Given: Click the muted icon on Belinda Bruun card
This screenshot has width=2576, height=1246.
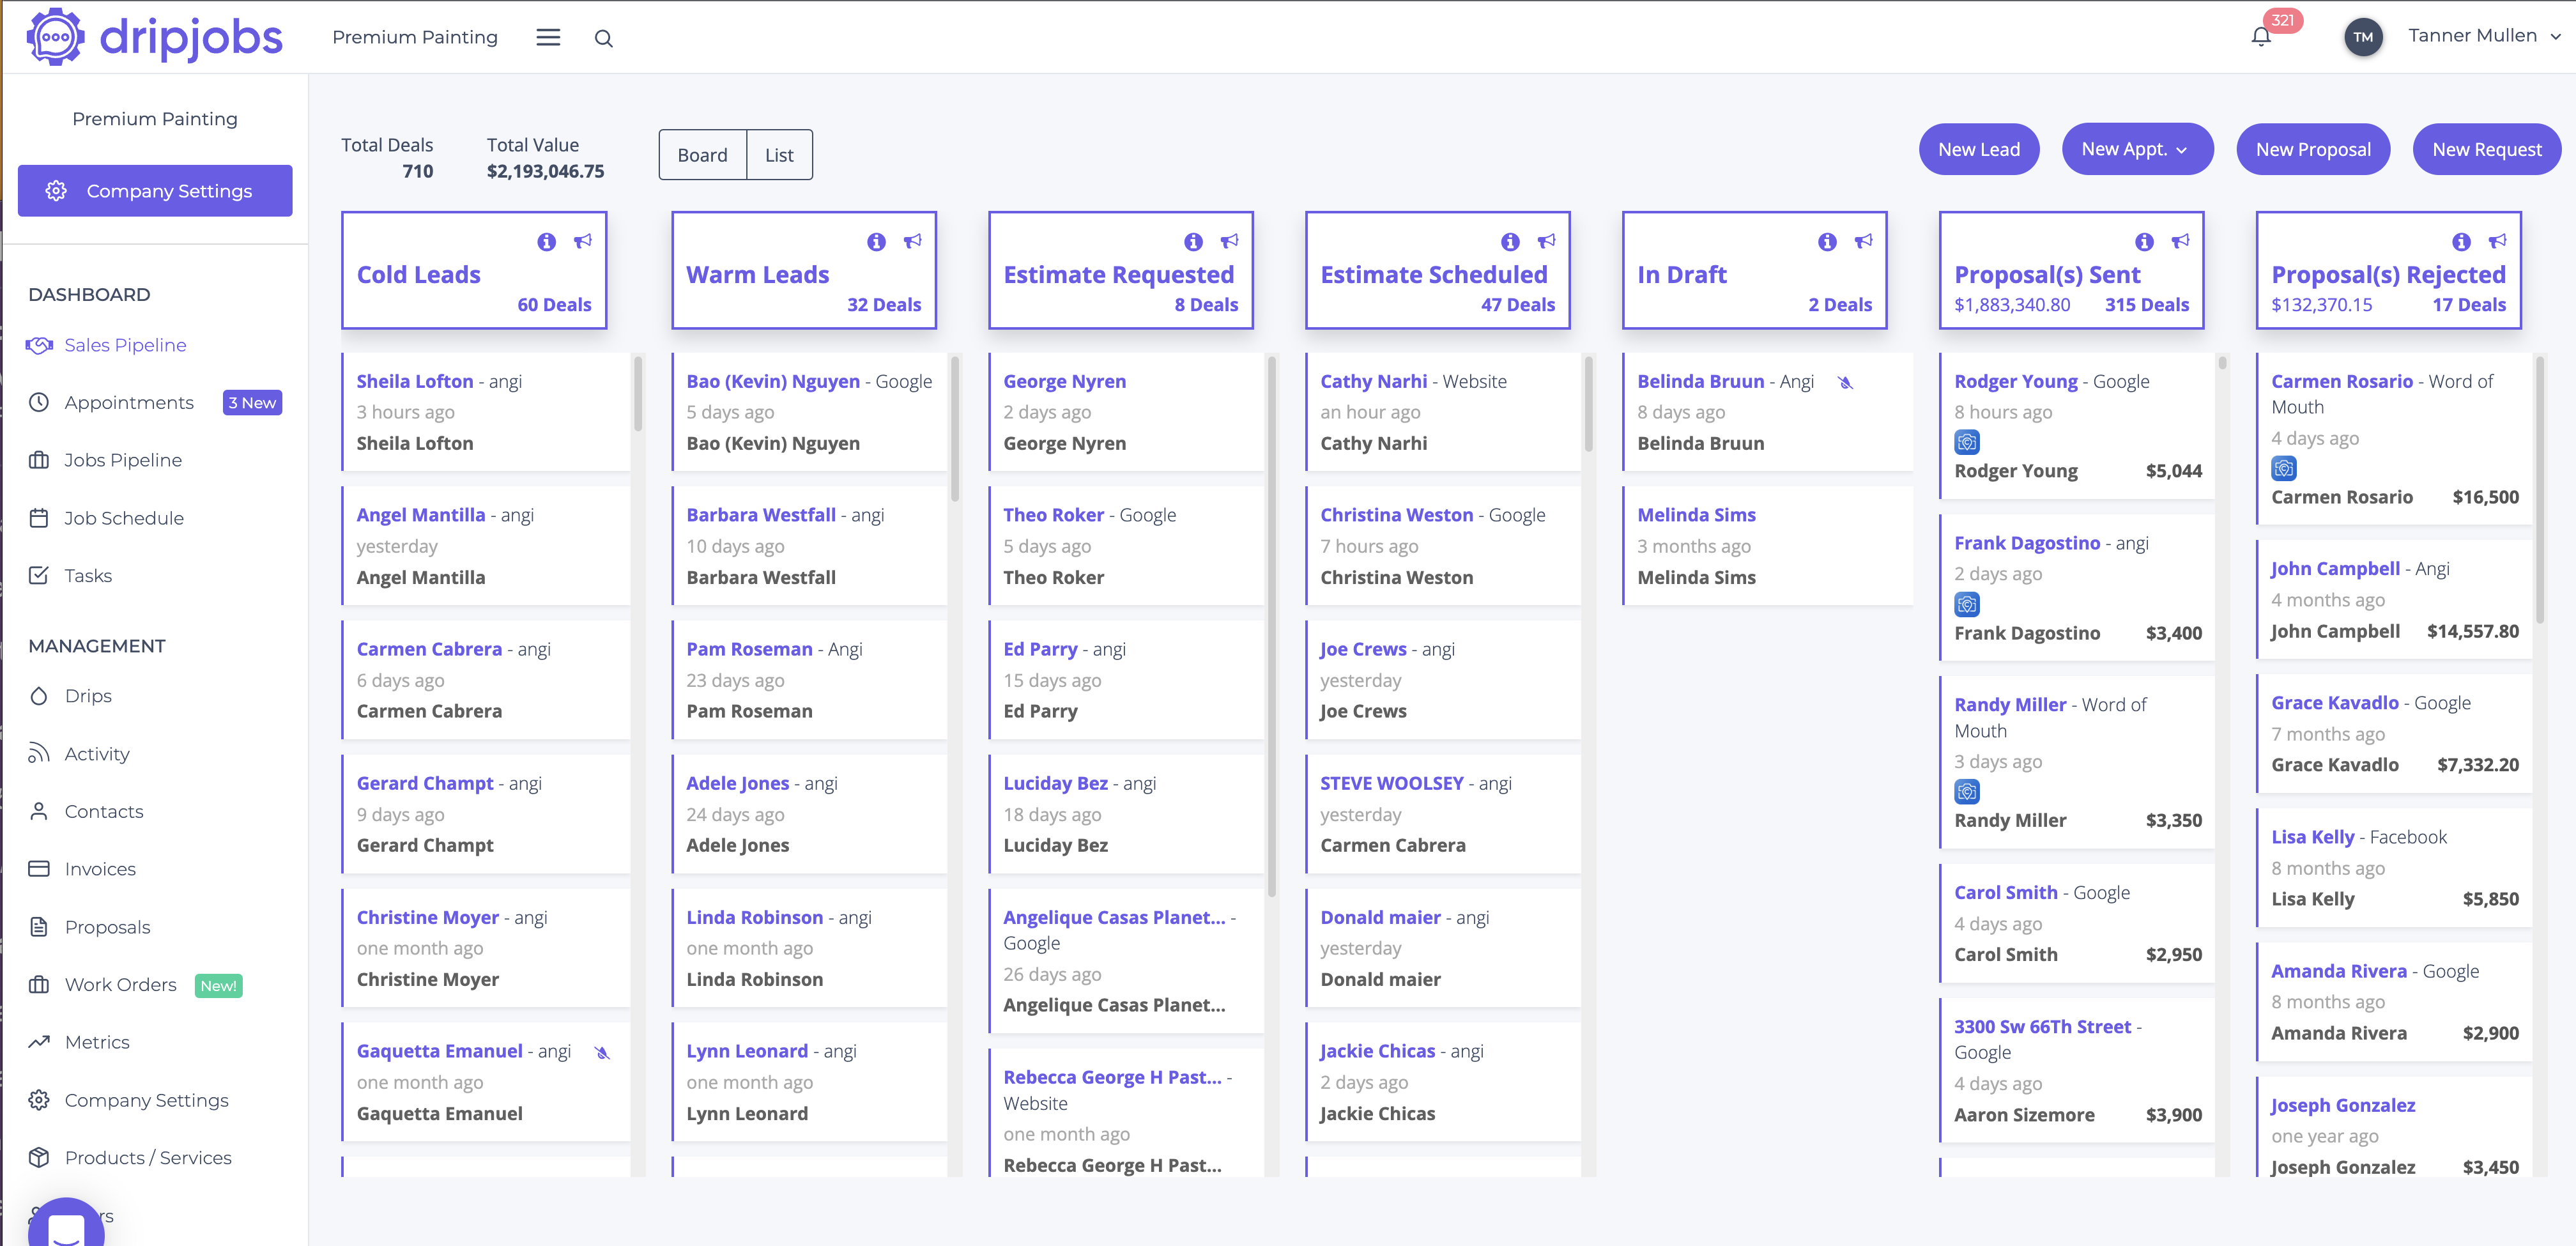Looking at the screenshot, I should [x=1846, y=382].
